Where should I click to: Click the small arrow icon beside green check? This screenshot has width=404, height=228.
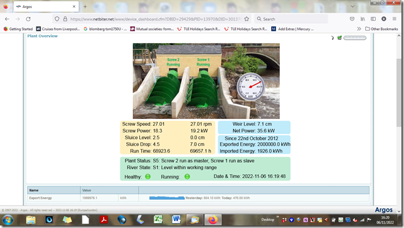pyautogui.click(x=332, y=38)
